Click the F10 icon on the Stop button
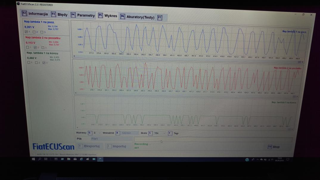This screenshot has height=180, width=320. tap(270, 147)
